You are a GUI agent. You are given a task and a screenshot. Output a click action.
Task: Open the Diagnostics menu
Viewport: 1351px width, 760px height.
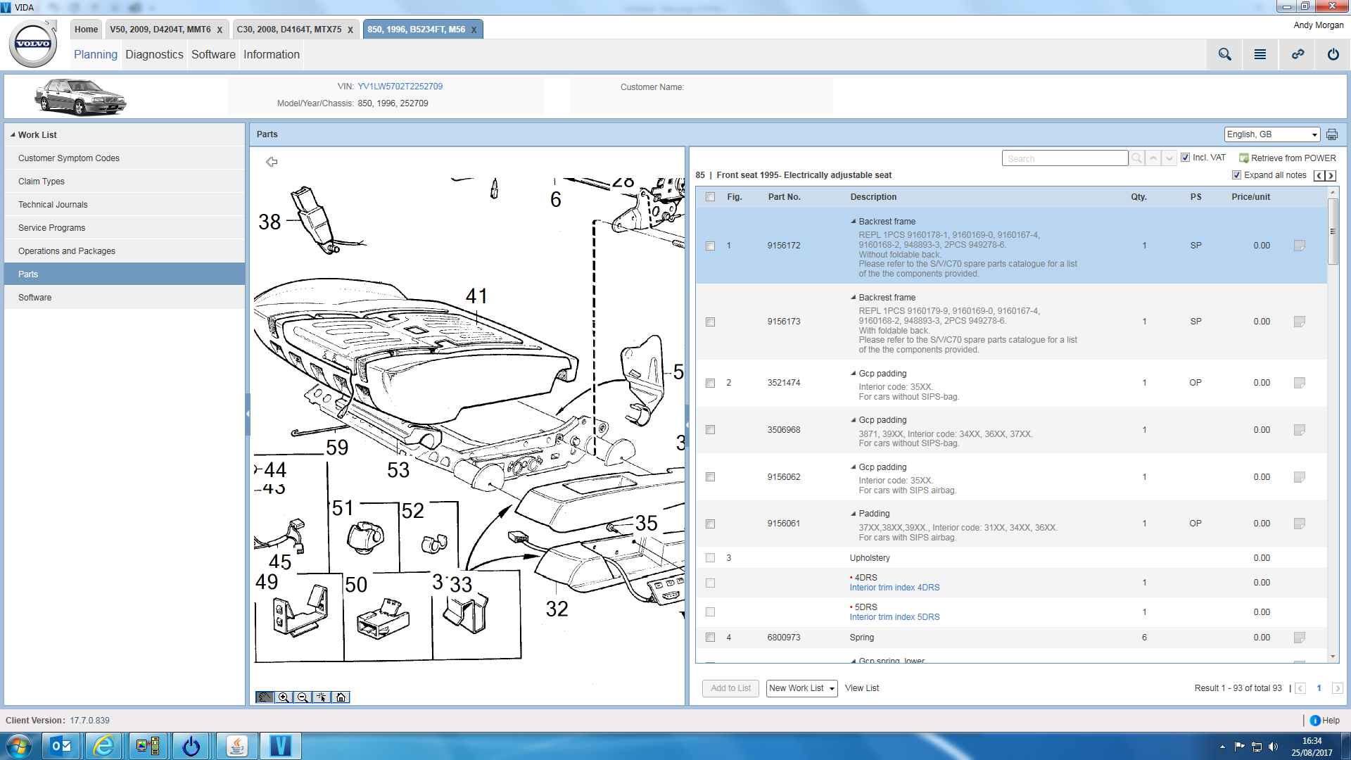[x=154, y=54]
